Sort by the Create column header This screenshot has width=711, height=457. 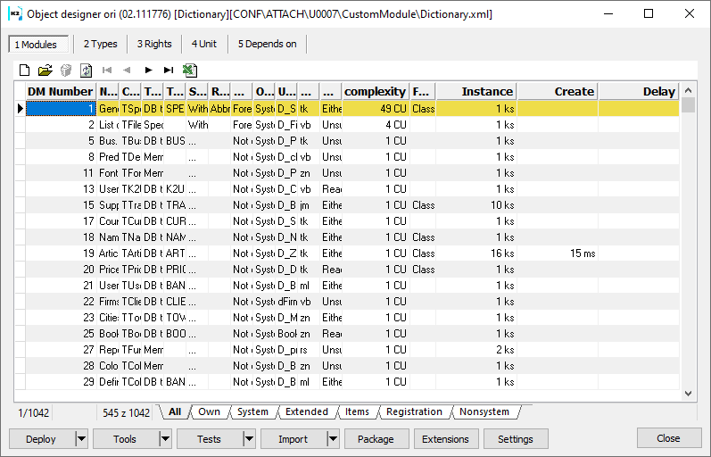558,91
